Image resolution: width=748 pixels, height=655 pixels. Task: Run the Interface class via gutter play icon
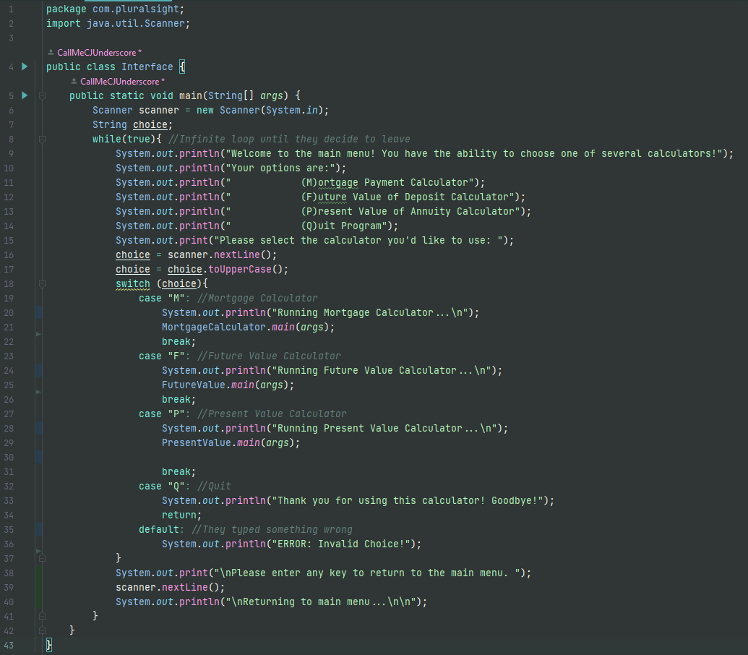point(24,66)
